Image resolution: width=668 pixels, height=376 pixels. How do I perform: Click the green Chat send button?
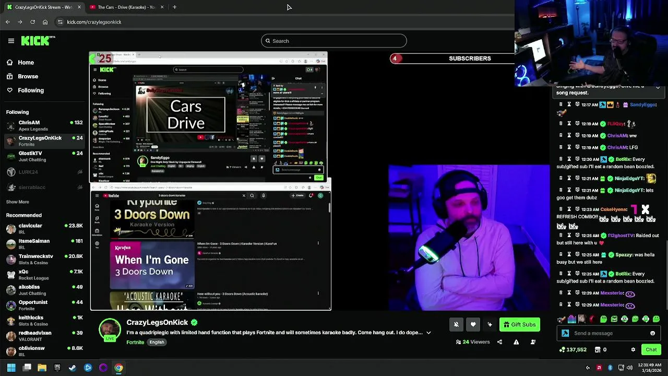point(651,350)
